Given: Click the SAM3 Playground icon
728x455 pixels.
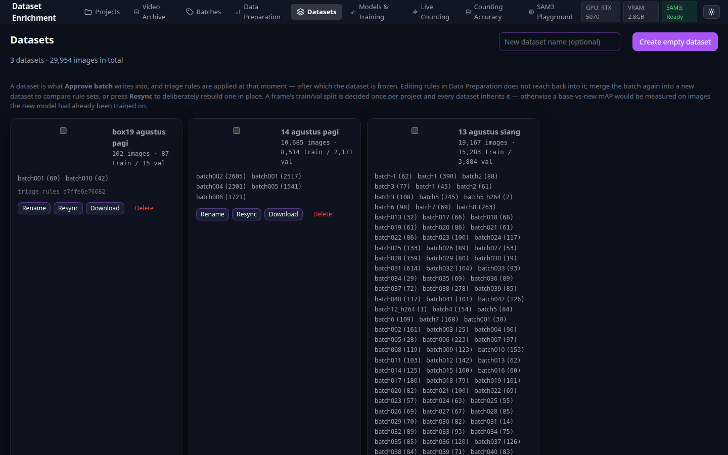Looking at the screenshot, I should point(531,12).
